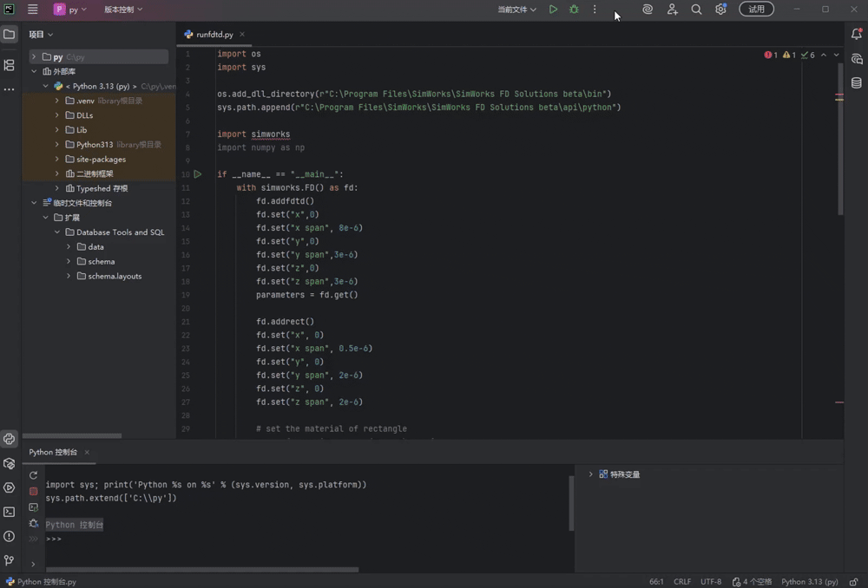Viewport: 868px width, 588px height.
Task: Click the editor vertical scrollbar
Action: (839, 138)
